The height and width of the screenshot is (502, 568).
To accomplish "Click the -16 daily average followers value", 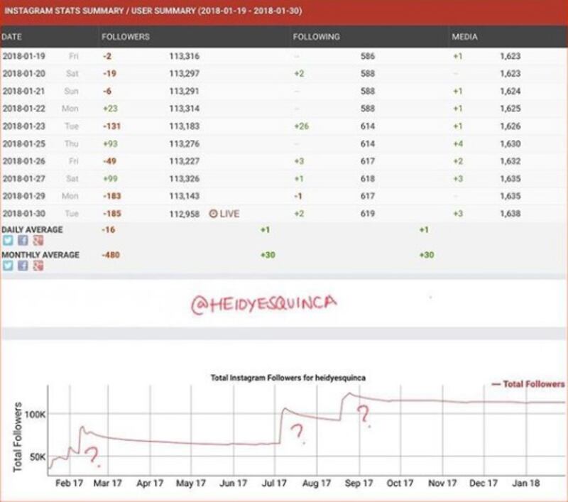I will pos(109,229).
